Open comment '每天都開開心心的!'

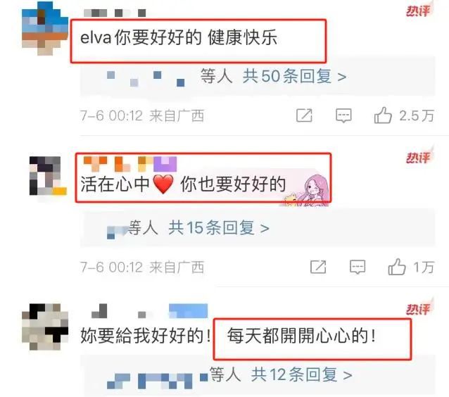click(301, 336)
